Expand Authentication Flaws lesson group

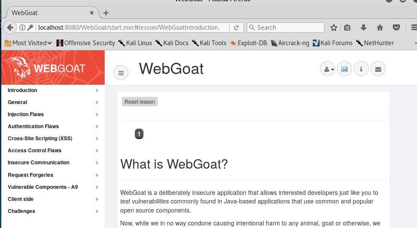click(33, 126)
